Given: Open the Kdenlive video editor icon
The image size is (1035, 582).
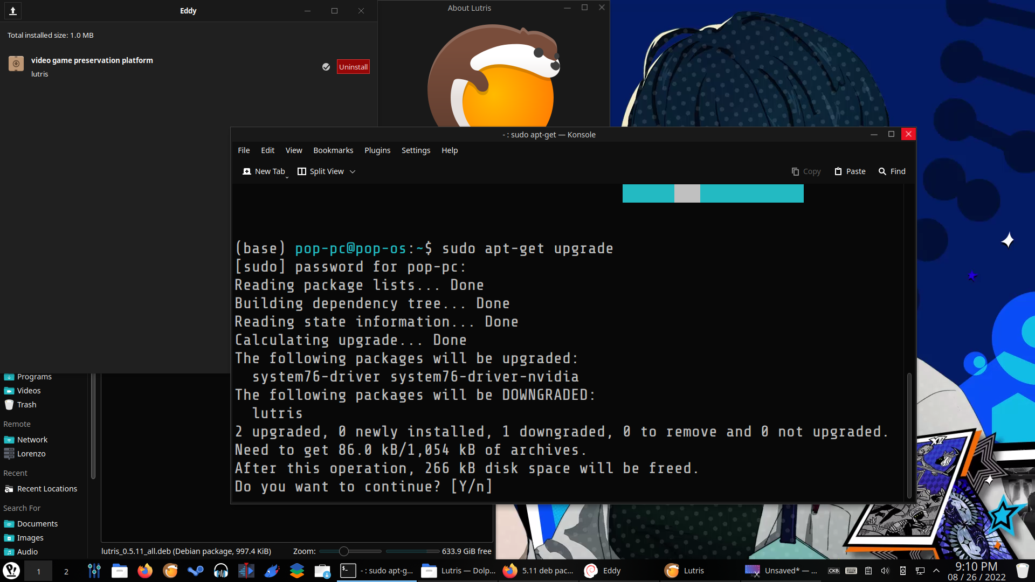Looking at the screenshot, I should tap(246, 571).
